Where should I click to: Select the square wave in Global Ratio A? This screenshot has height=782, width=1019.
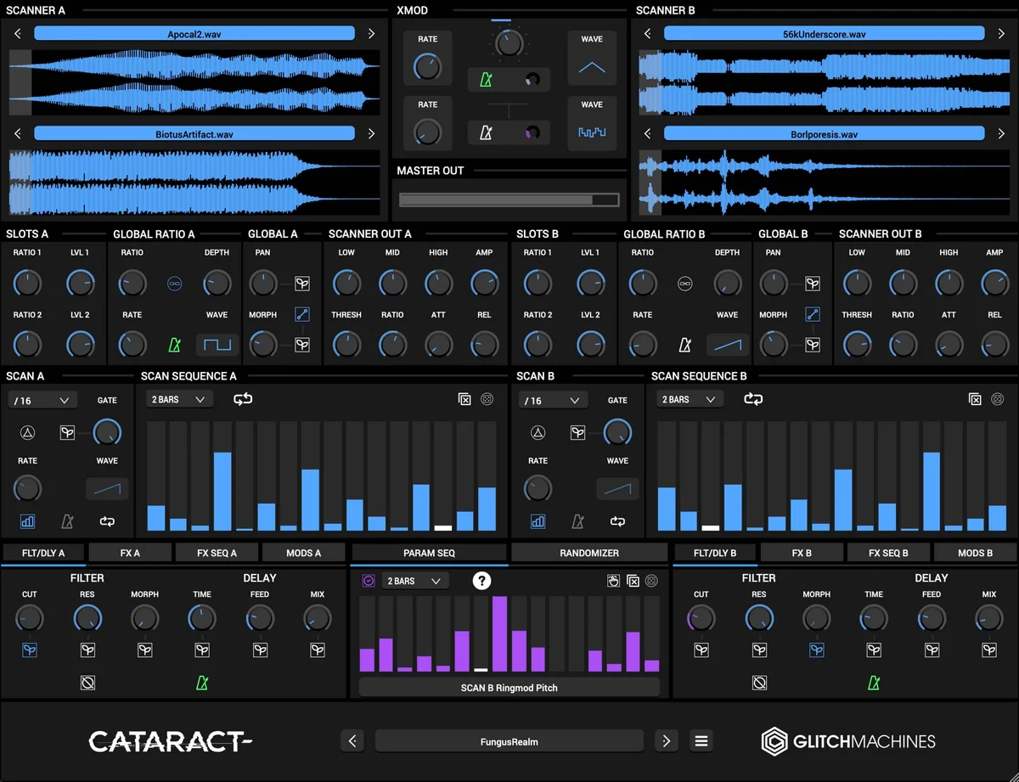coord(218,345)
